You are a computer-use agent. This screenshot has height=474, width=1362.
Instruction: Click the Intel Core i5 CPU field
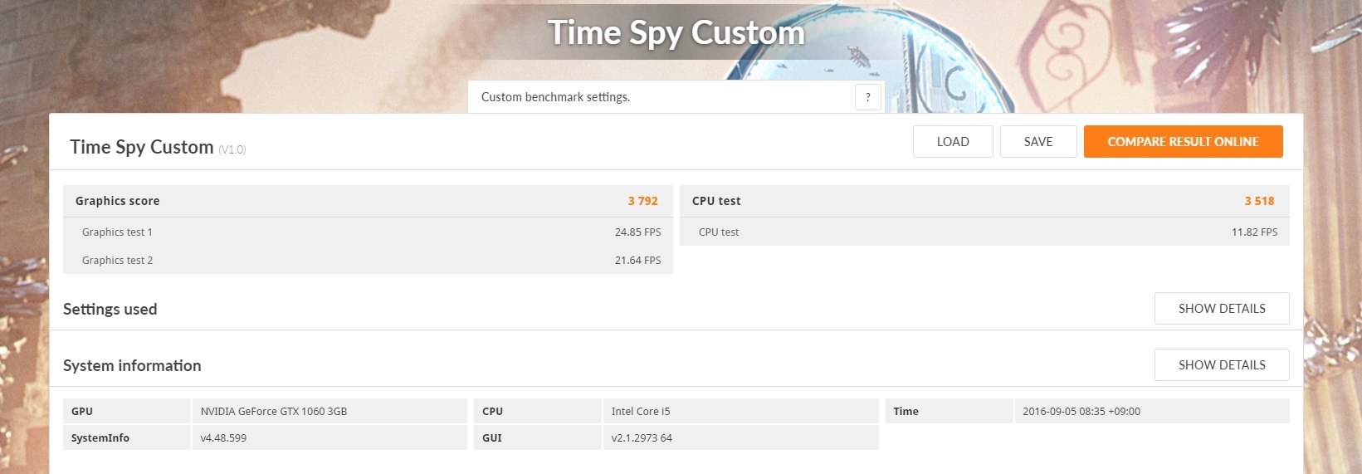[740, 412]
